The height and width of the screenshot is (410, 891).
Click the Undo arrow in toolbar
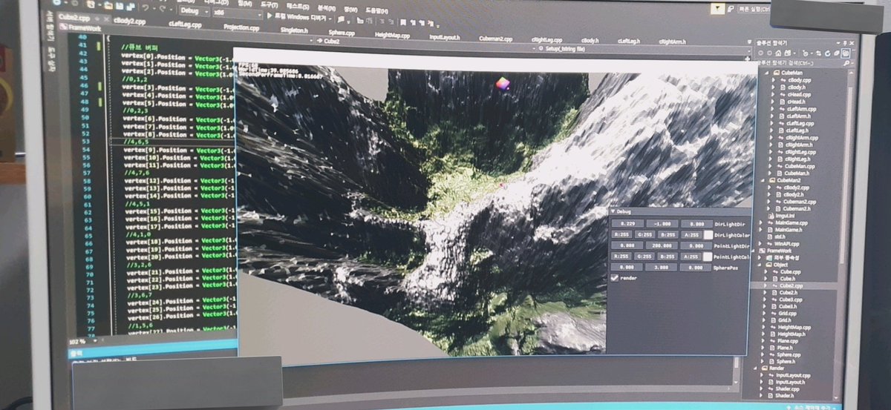(x=146, y=7)
